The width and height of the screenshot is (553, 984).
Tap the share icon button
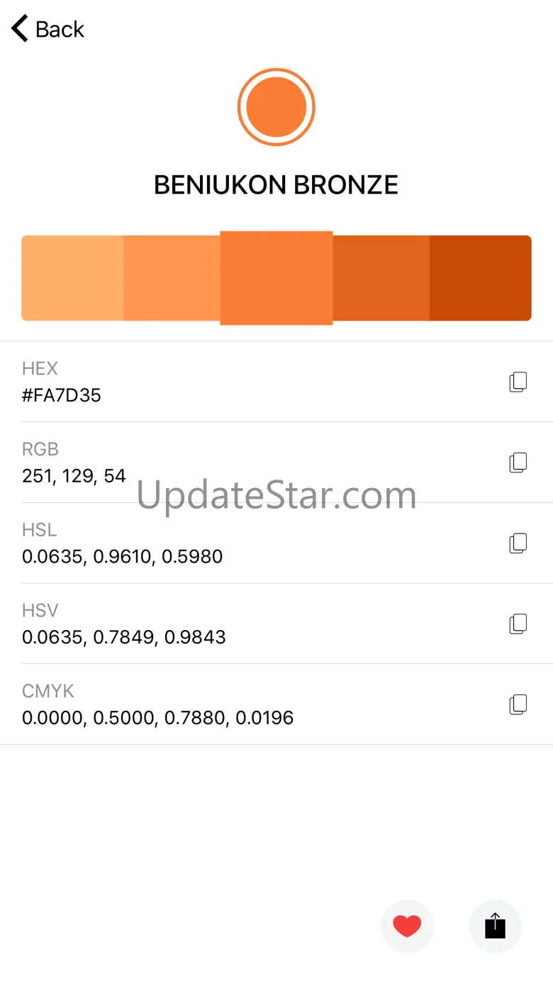tap(495, 926)
